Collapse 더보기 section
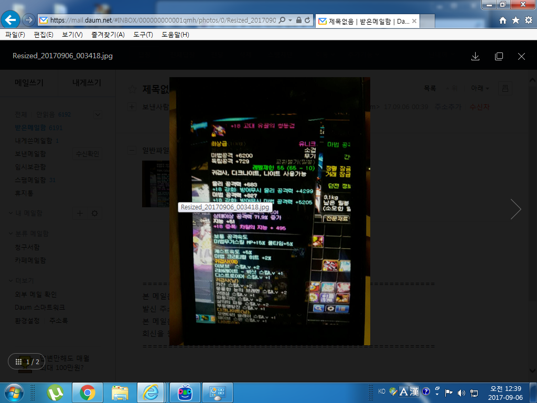This screenshot has height=403, width=537. point(10,281)
